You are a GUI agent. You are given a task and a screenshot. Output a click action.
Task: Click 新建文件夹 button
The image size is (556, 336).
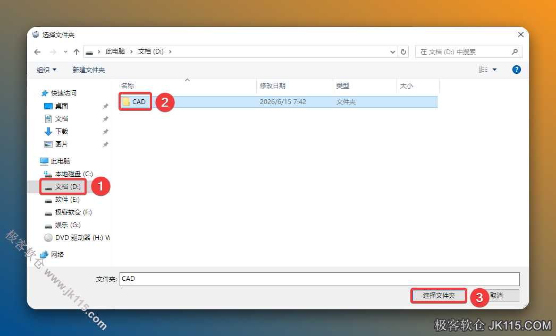[89, 70]
